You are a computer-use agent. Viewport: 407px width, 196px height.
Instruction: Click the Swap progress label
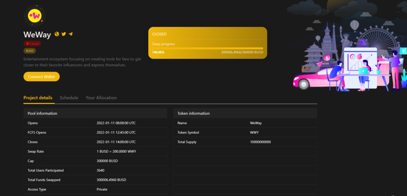point(163,44)
